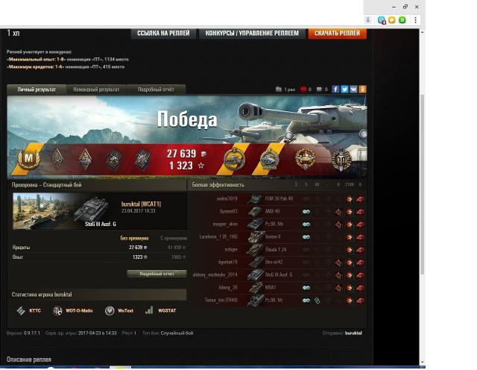
Task: Select the Личный результат tab
Action: [37, 90]
